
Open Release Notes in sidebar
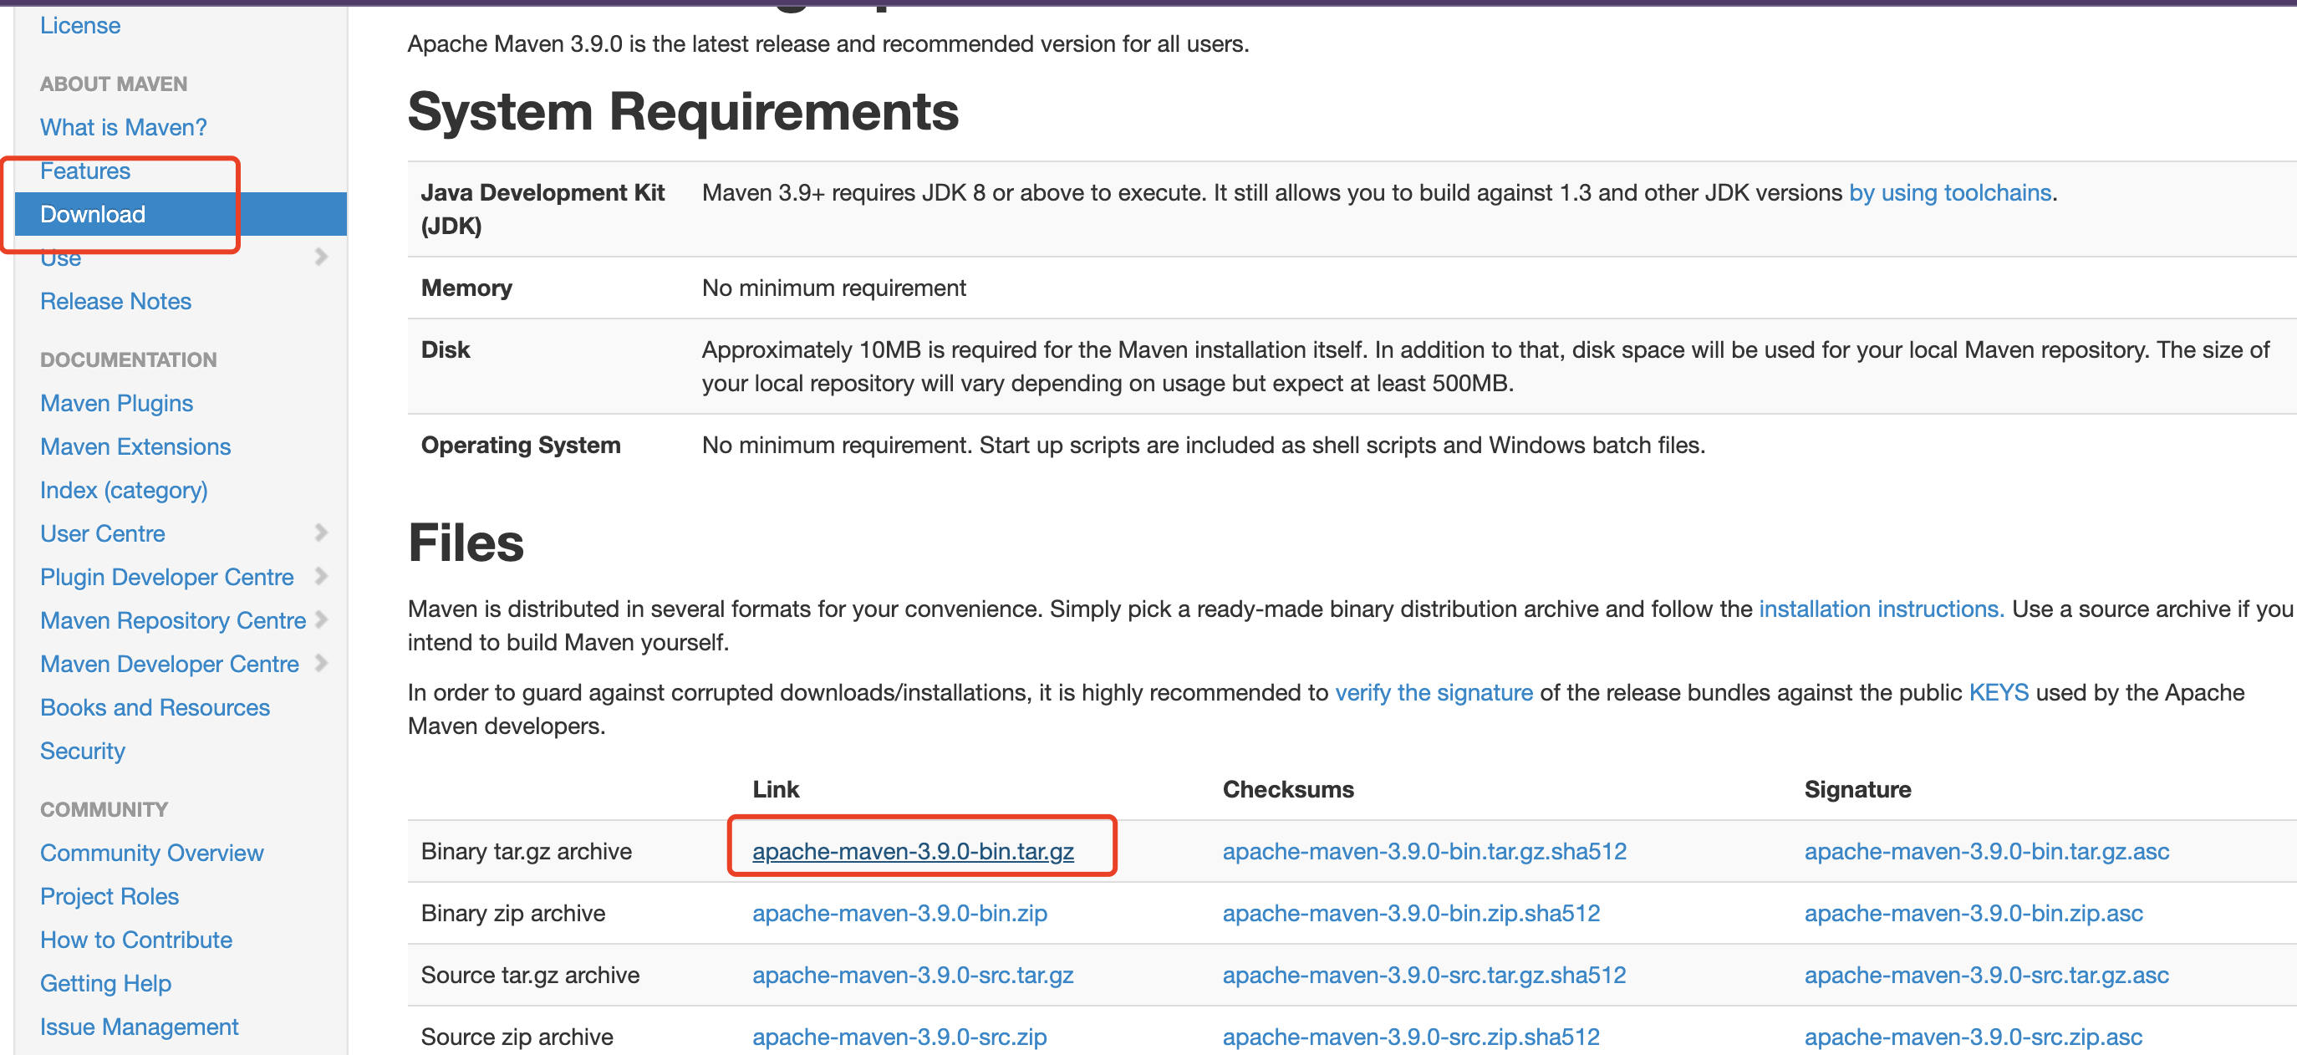coord(115,302)
